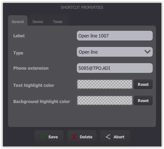Reset the Background highlight color
Image resolution: width=164 pixels, height=149 pixels.
(143, 100)
